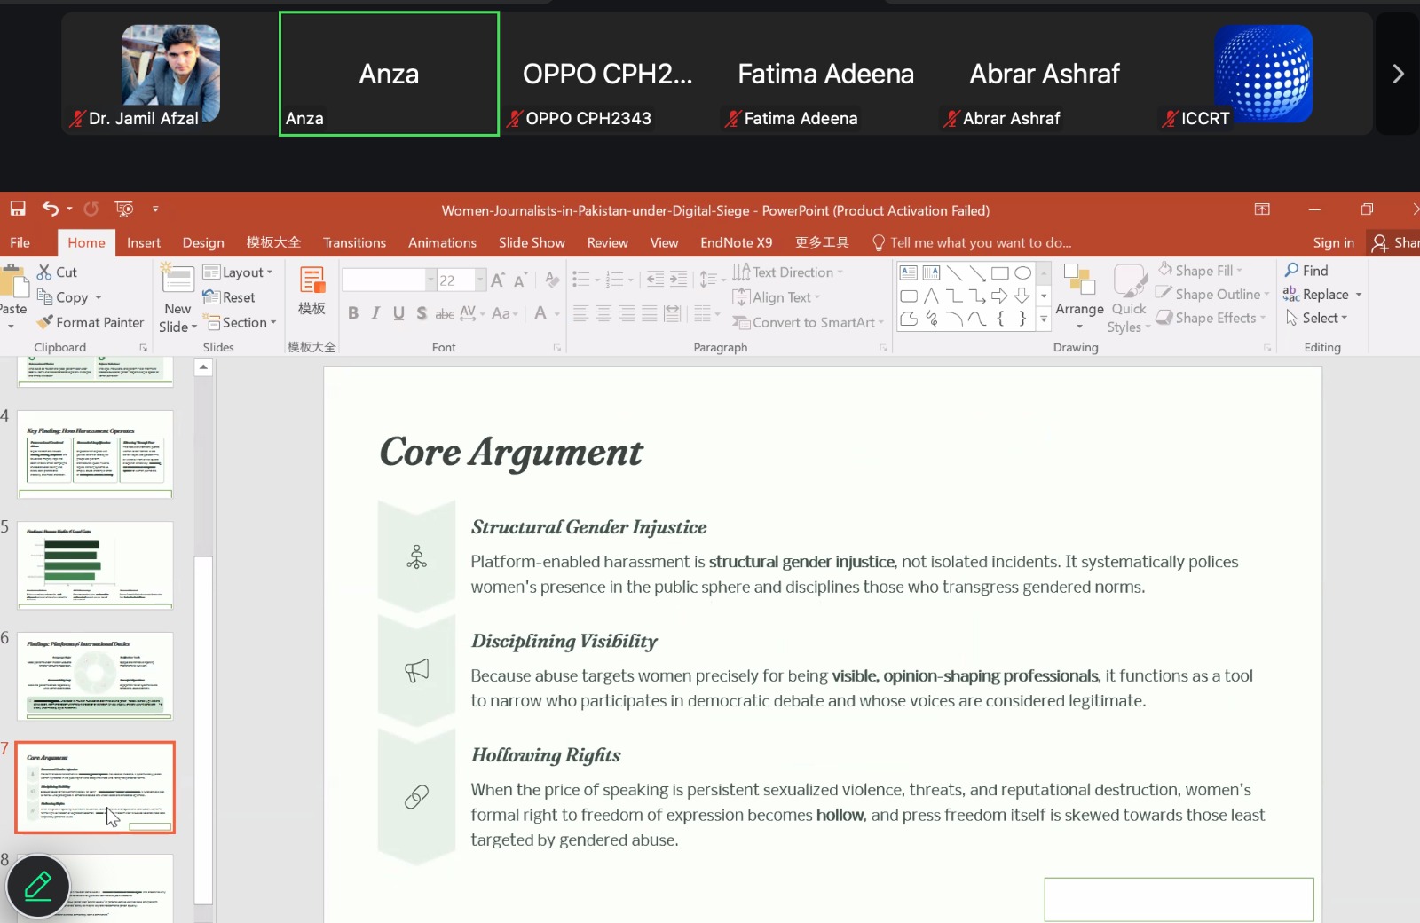Toggle Underline formatting
The width and height of the screenshot is (1420, 923).
coord(398,313)
